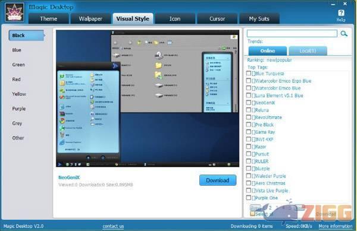This screenshot has height=231, width=357.
Task: Check the Waleder Purple checkbox
Action: (x=249, y=176)
